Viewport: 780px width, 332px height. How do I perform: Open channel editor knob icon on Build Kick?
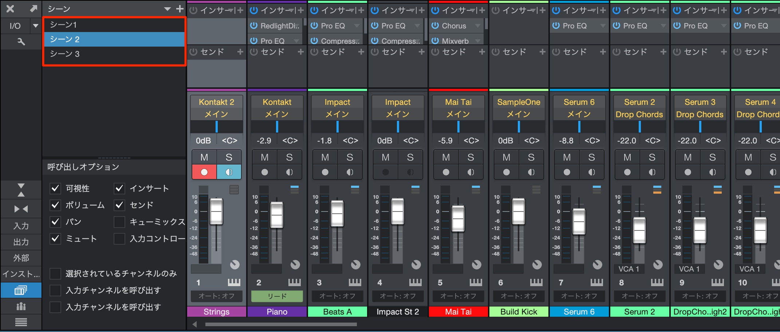pyautogui.click(x=537, y=265)
